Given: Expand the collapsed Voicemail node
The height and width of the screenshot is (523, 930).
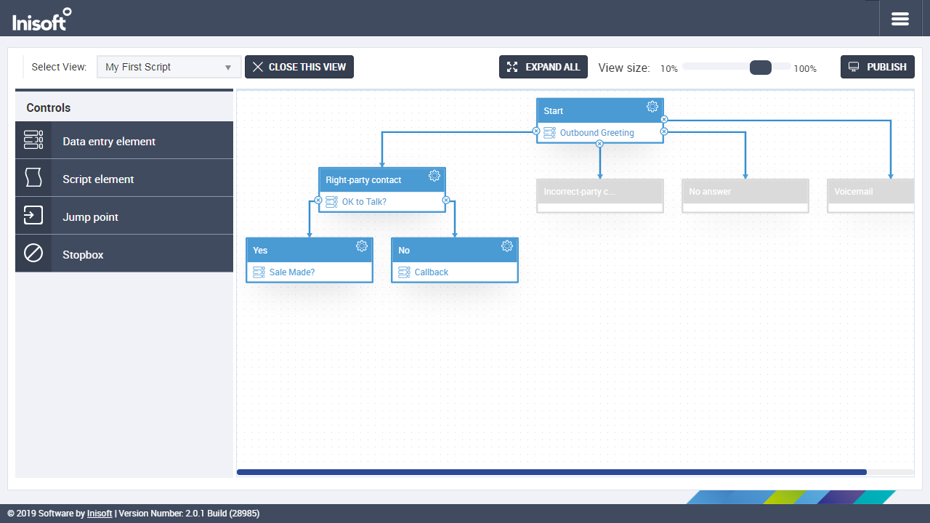Looking at the screenshot, I should [x=870, y=192].
